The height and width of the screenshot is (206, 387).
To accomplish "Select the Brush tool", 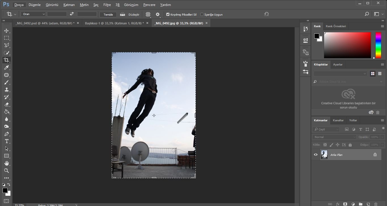I will [6, 82].
